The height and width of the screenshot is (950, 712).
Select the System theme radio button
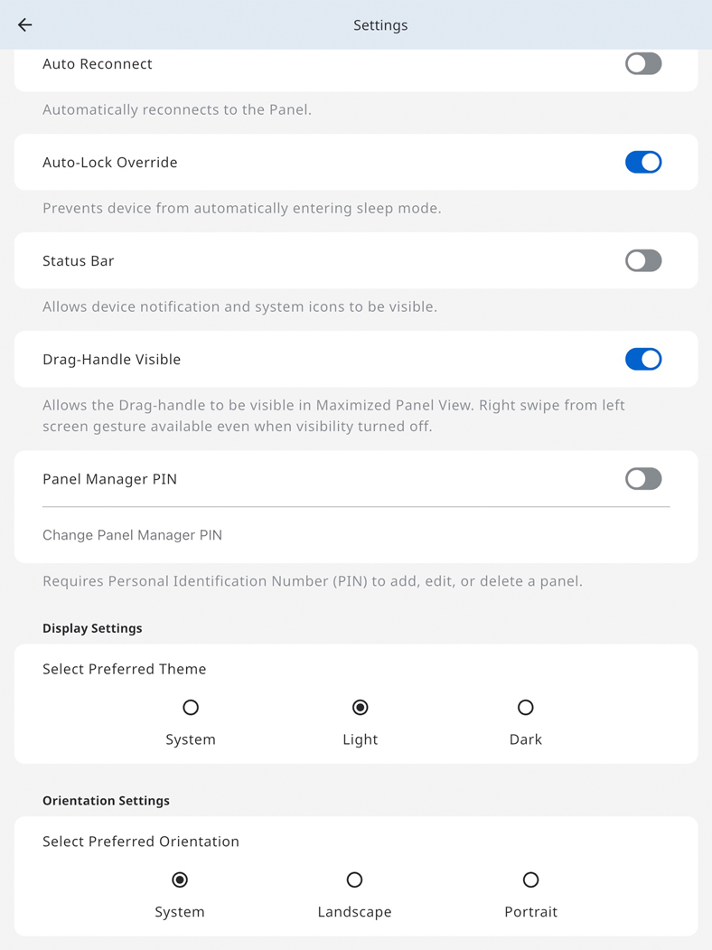(x=191, y=708)
